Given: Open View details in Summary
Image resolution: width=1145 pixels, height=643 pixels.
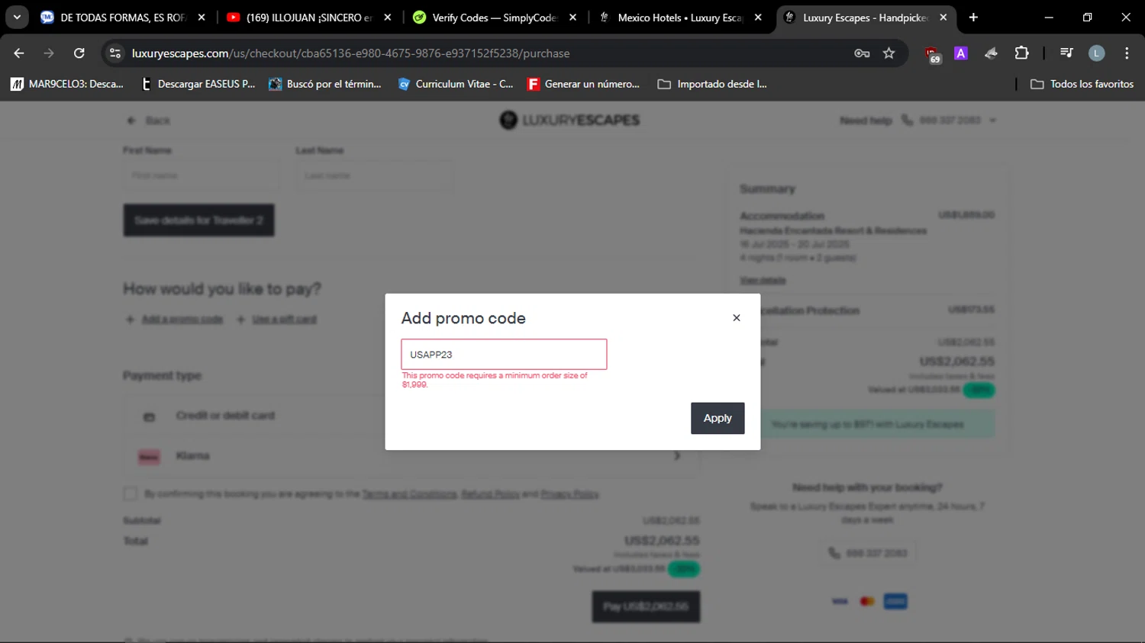Looking at the screenshot, I should tap(763, 281).
